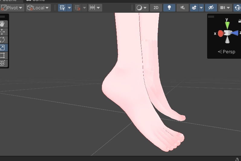Toggle grid snapping magnet icon
The width and height of the screenshot is (241, 161).
[x=77, y=8]
